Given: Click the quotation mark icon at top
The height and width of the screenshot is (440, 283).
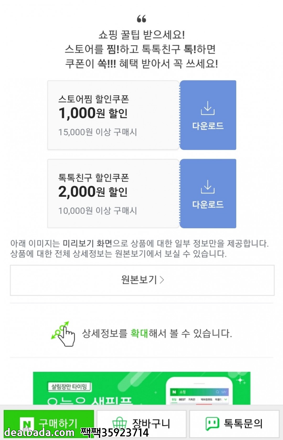Looking at the screenshot, I should tap(141, 19).
